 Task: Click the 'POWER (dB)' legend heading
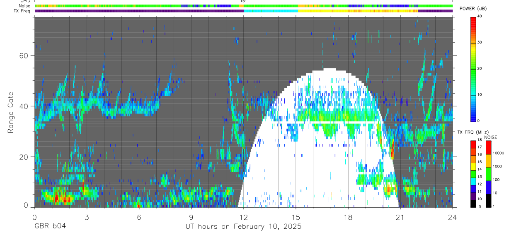473,9
